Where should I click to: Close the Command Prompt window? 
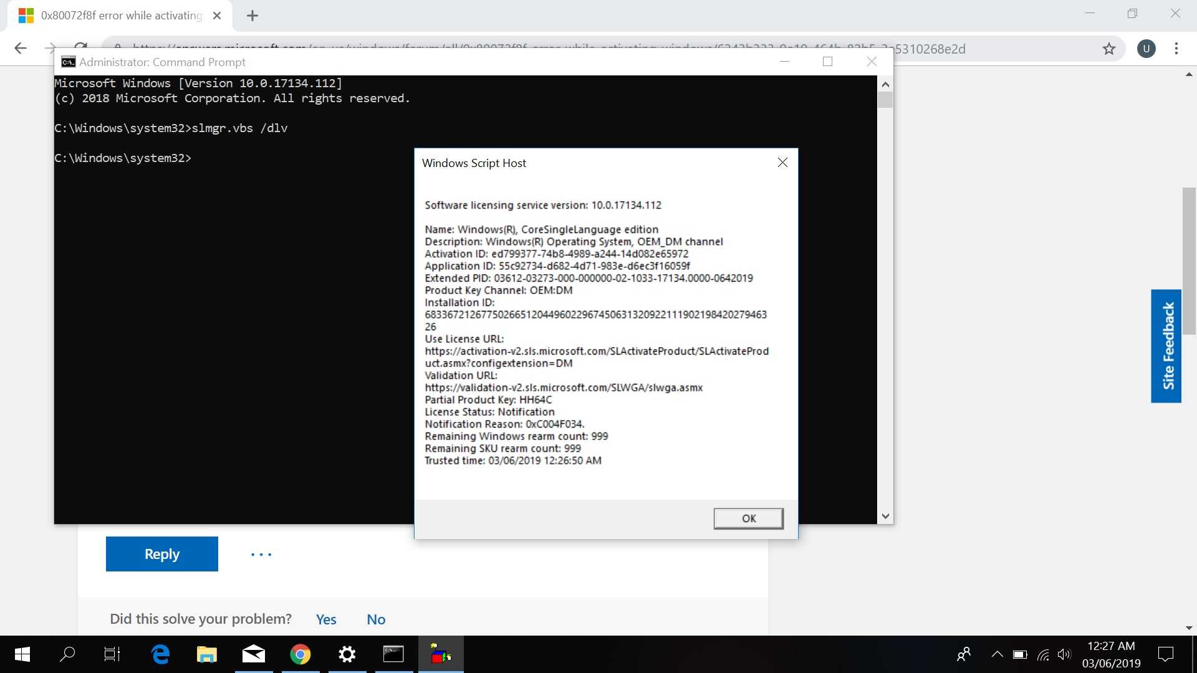pyautogui.click(x=872, y=62)
